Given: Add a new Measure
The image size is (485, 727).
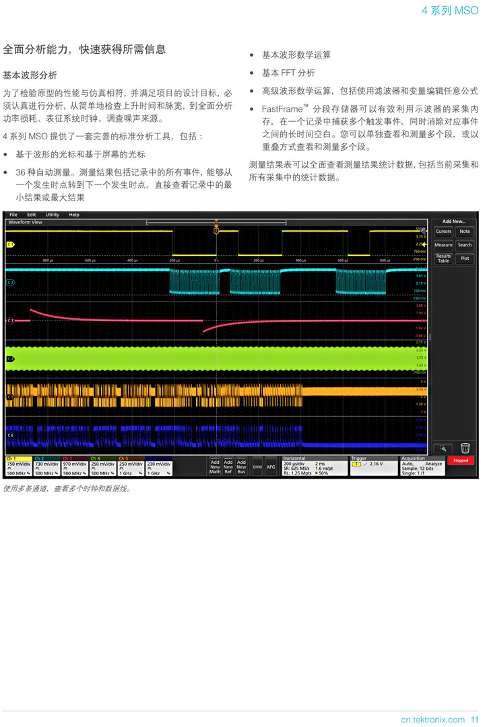Looking at the screenshot, I should [x=443, y=245].
